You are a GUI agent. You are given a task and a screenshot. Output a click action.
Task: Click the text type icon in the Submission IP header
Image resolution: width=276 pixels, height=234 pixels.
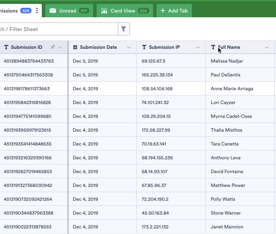point(144,47)
